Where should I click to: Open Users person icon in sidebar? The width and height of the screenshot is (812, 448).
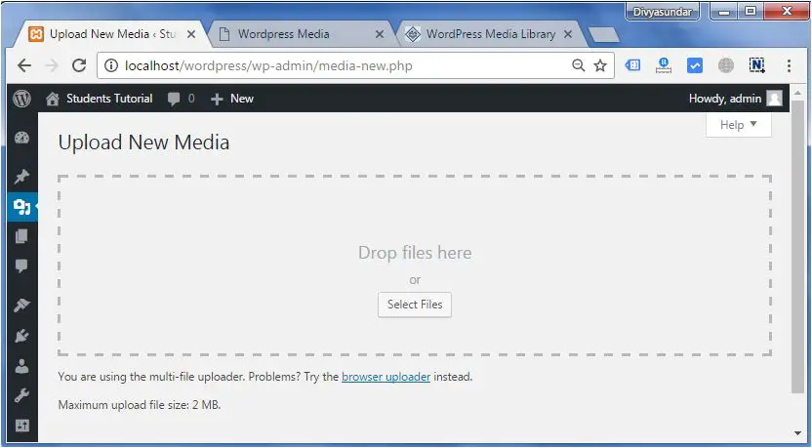(x=21, y=366)
